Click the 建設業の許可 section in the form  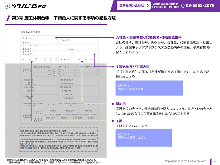tap(59, 71)
